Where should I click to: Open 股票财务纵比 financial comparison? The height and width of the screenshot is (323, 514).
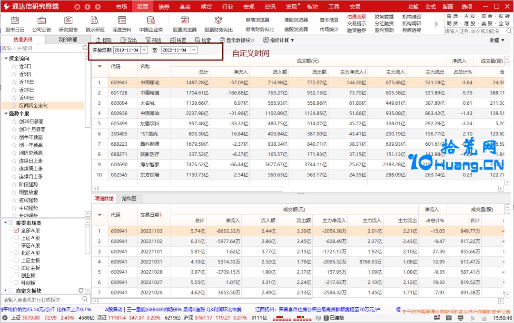(218, 24)
